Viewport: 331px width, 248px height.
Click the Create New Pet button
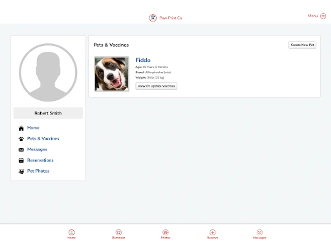tap(302, 45)
